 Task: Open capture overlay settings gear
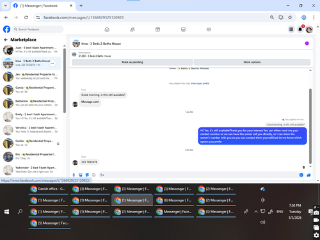pos(316,235)
